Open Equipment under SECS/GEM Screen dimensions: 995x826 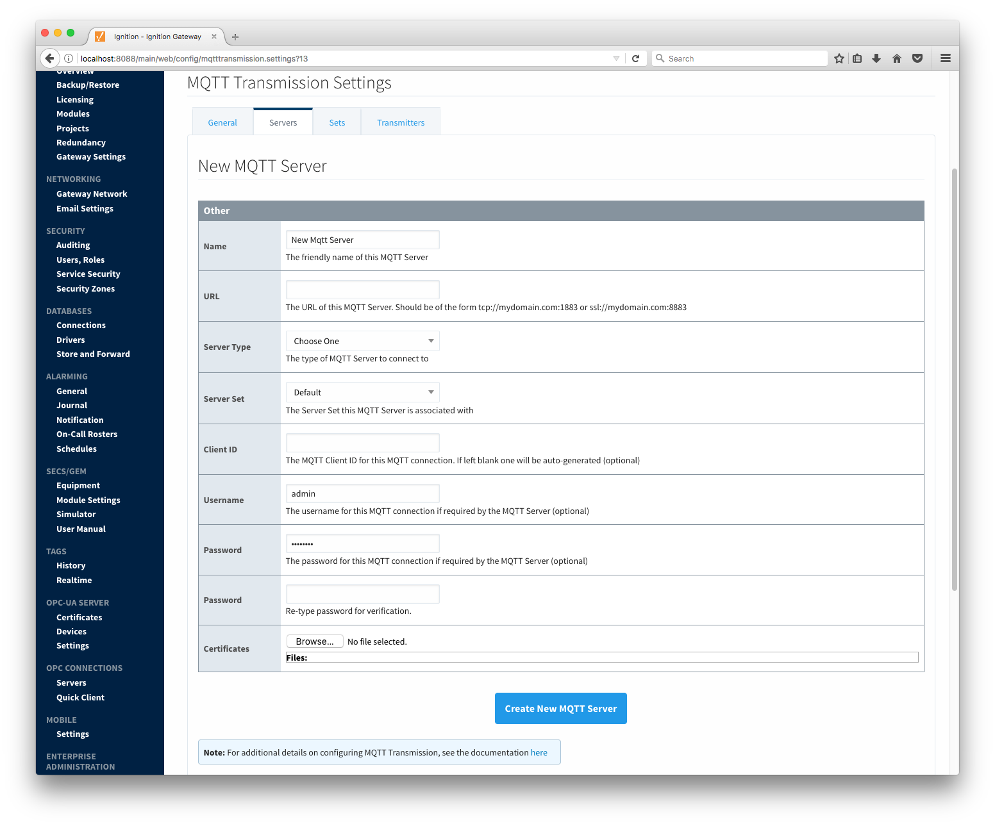pyautogui.click(x=78, y=485)
